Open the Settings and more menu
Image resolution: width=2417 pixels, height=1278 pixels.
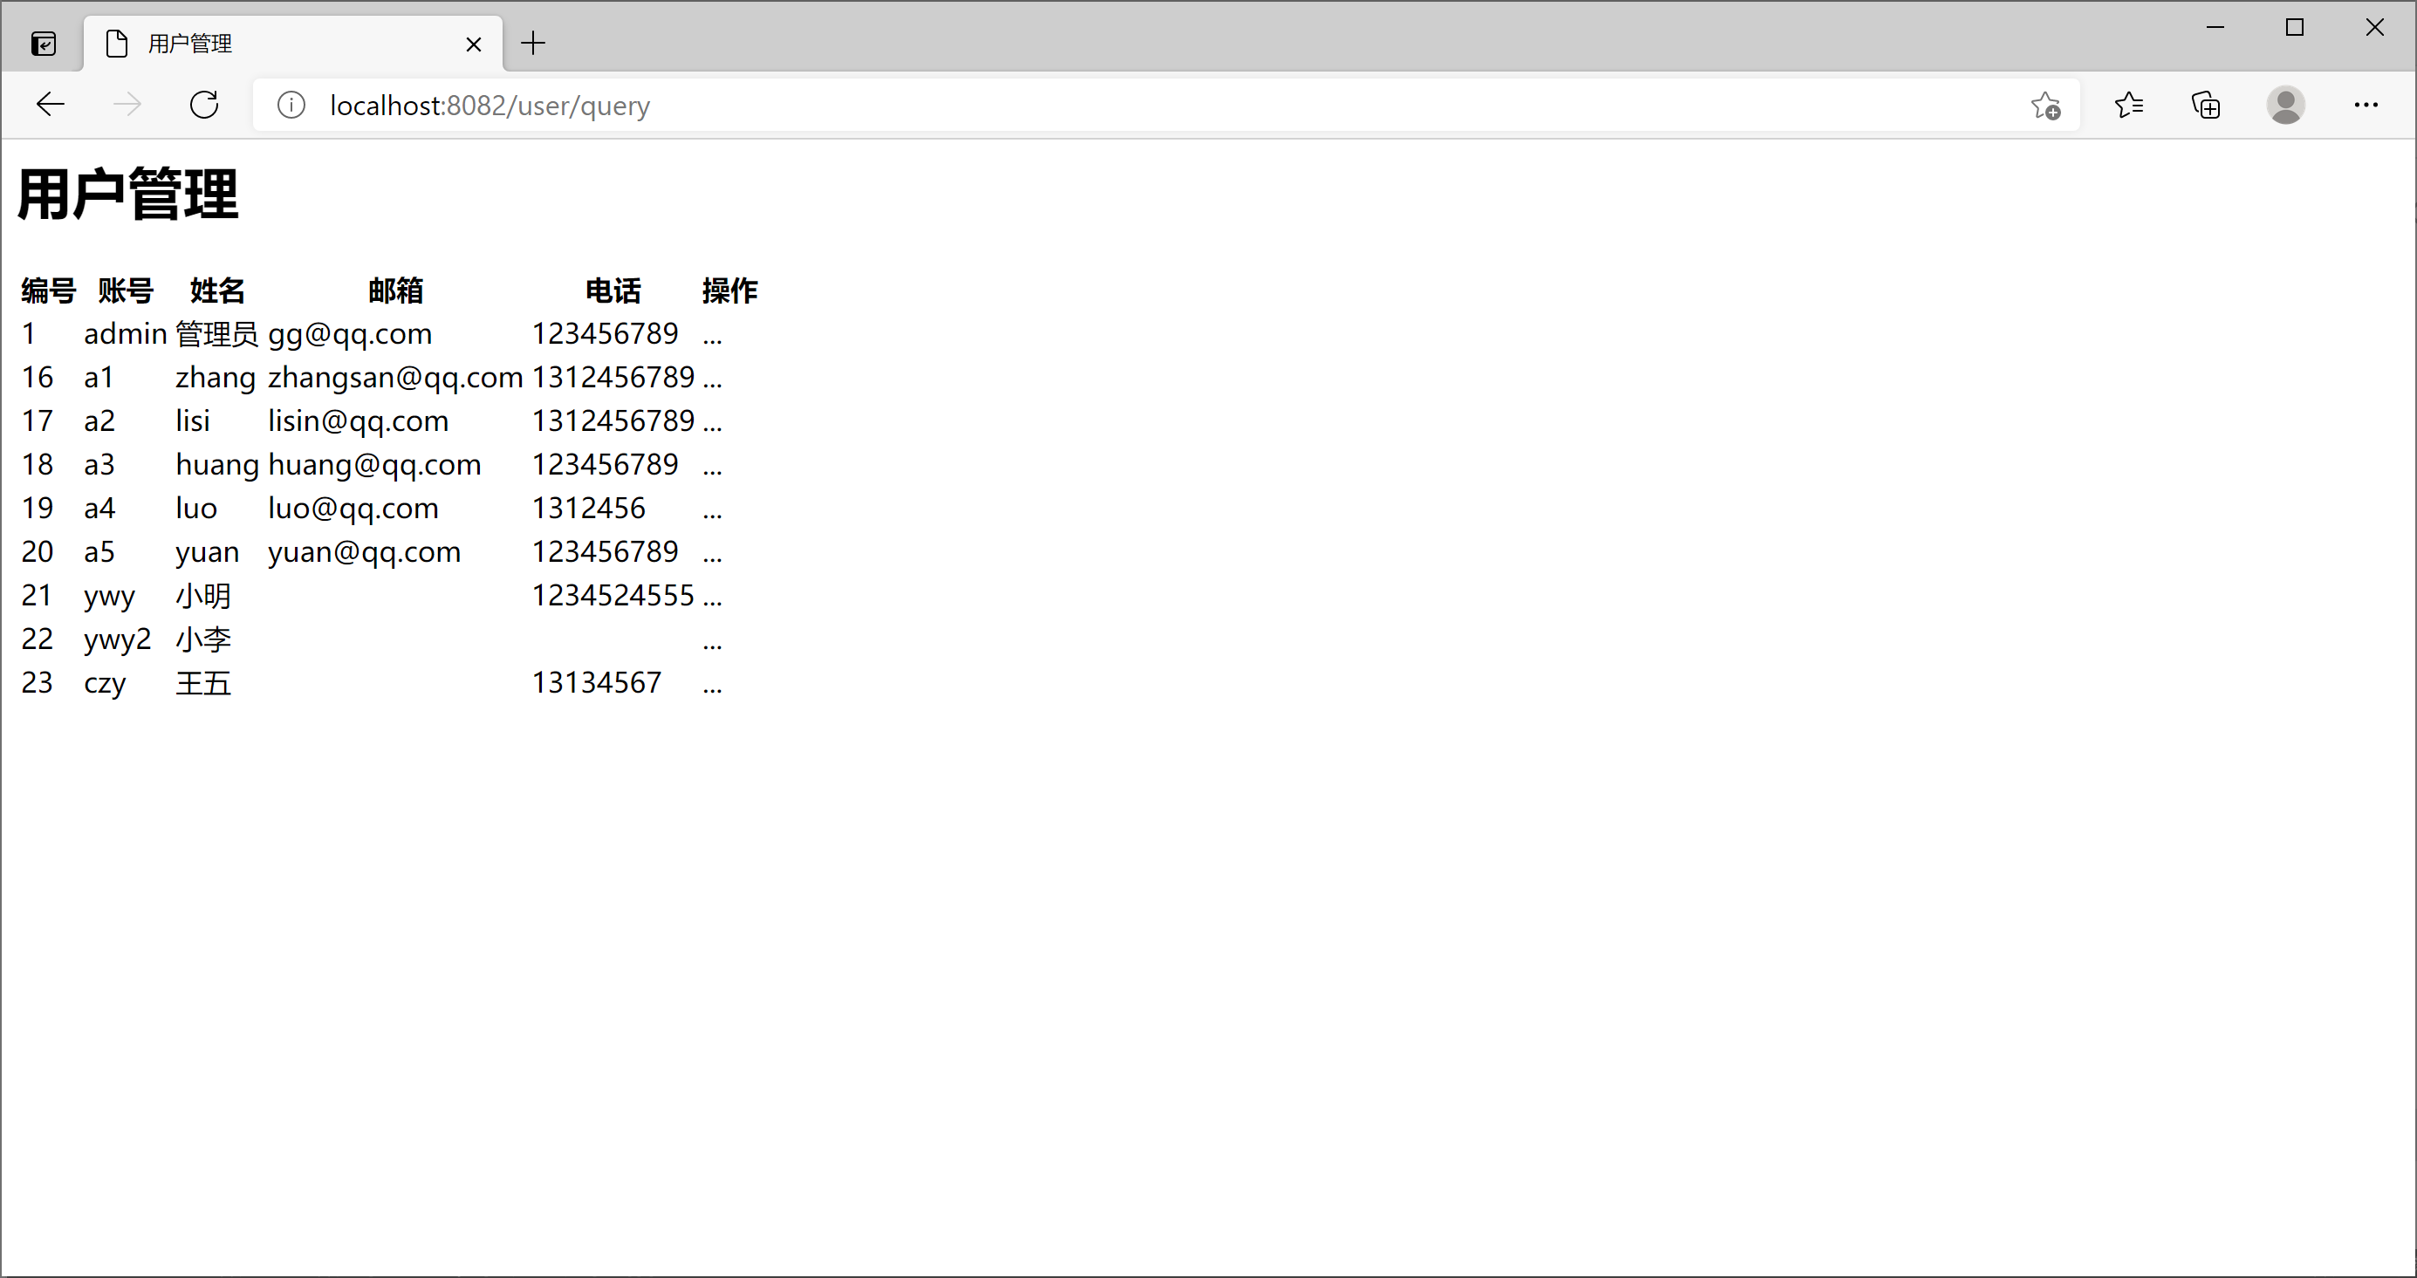2366,105
